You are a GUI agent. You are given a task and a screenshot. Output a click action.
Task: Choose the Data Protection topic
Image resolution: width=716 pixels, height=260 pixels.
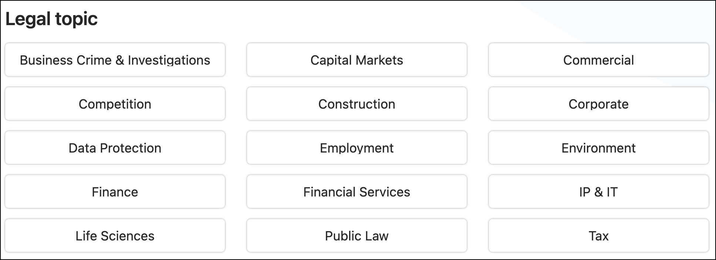(x=115, y=148)
